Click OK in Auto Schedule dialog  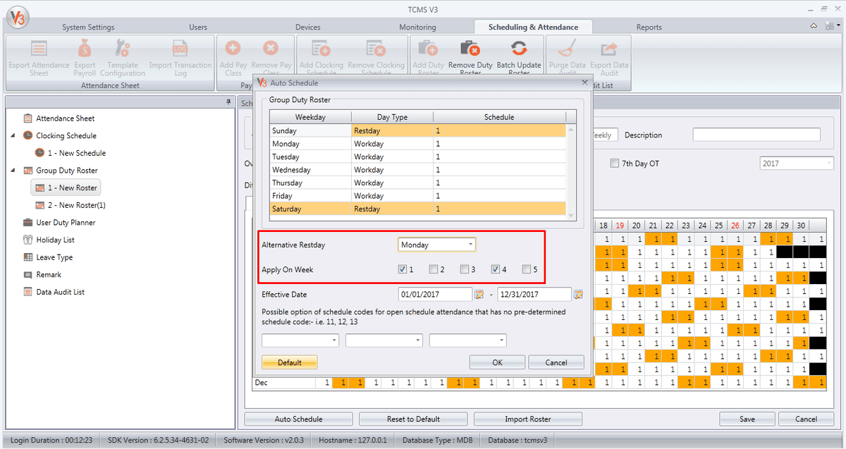497,362
